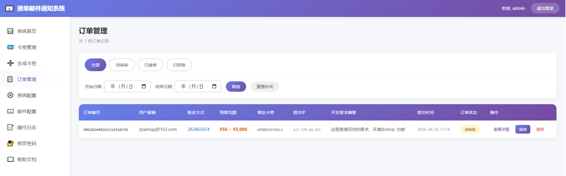The width and height of the screenshot is (566, 176).
Task: Click 提交IP column header
Action: (x=299, y=112)
